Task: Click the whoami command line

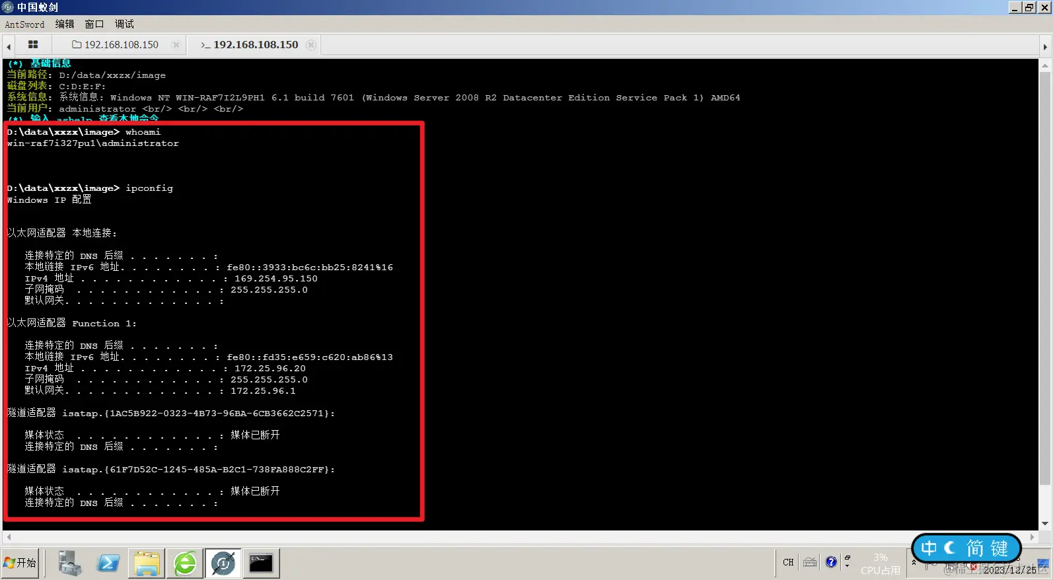Action: click(84, 132)
